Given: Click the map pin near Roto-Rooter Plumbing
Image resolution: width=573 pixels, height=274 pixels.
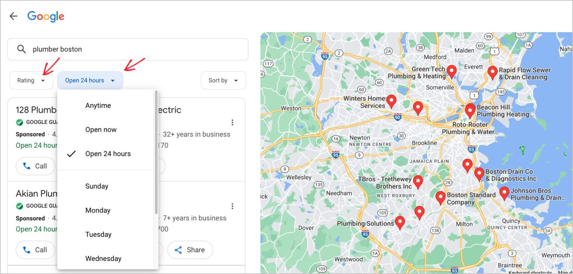Looking at the screenshot, I should [470, 110].
